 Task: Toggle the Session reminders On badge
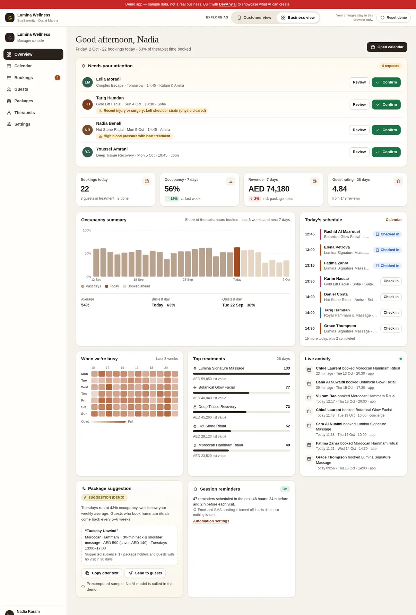coord(285,489)
